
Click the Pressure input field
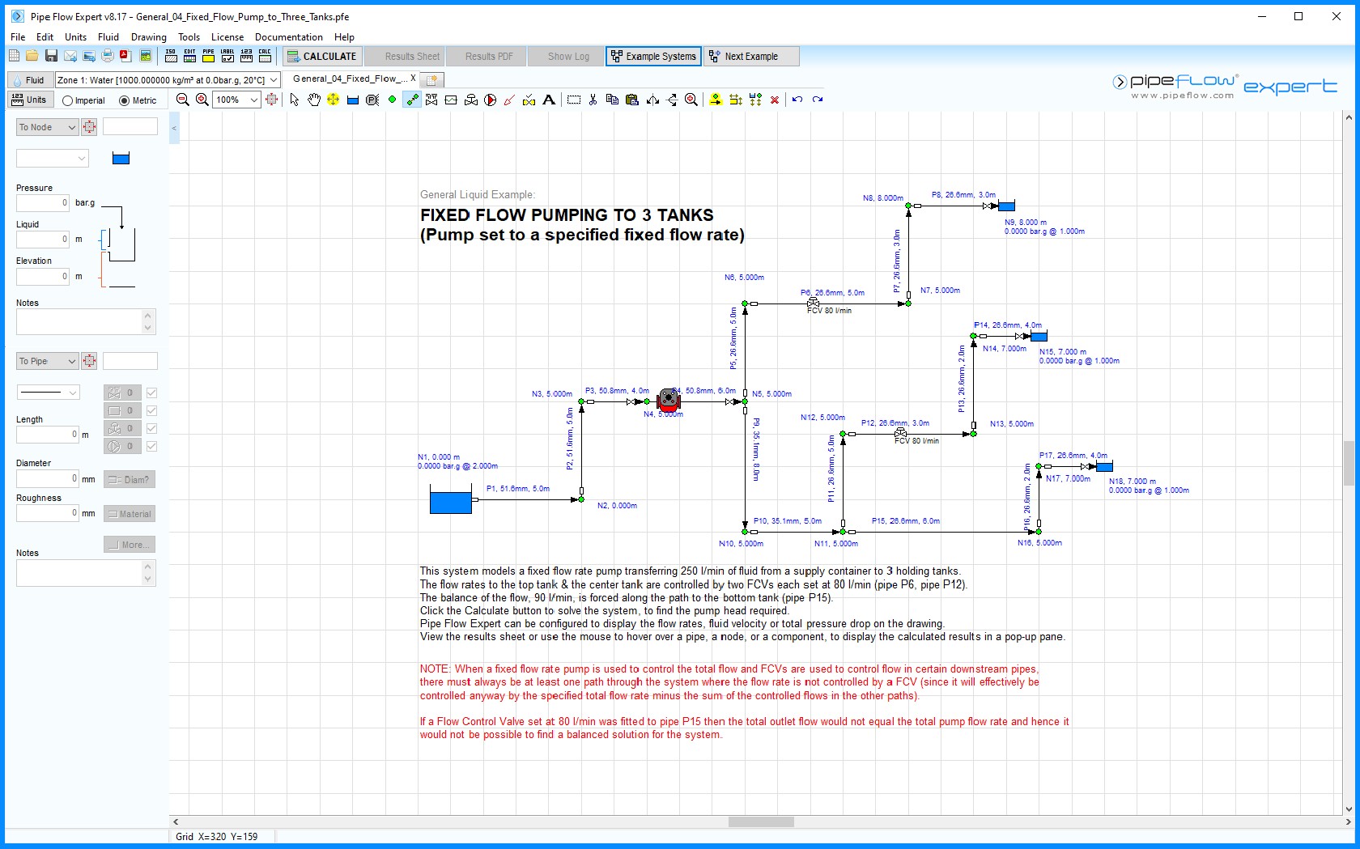click(43, 202)
